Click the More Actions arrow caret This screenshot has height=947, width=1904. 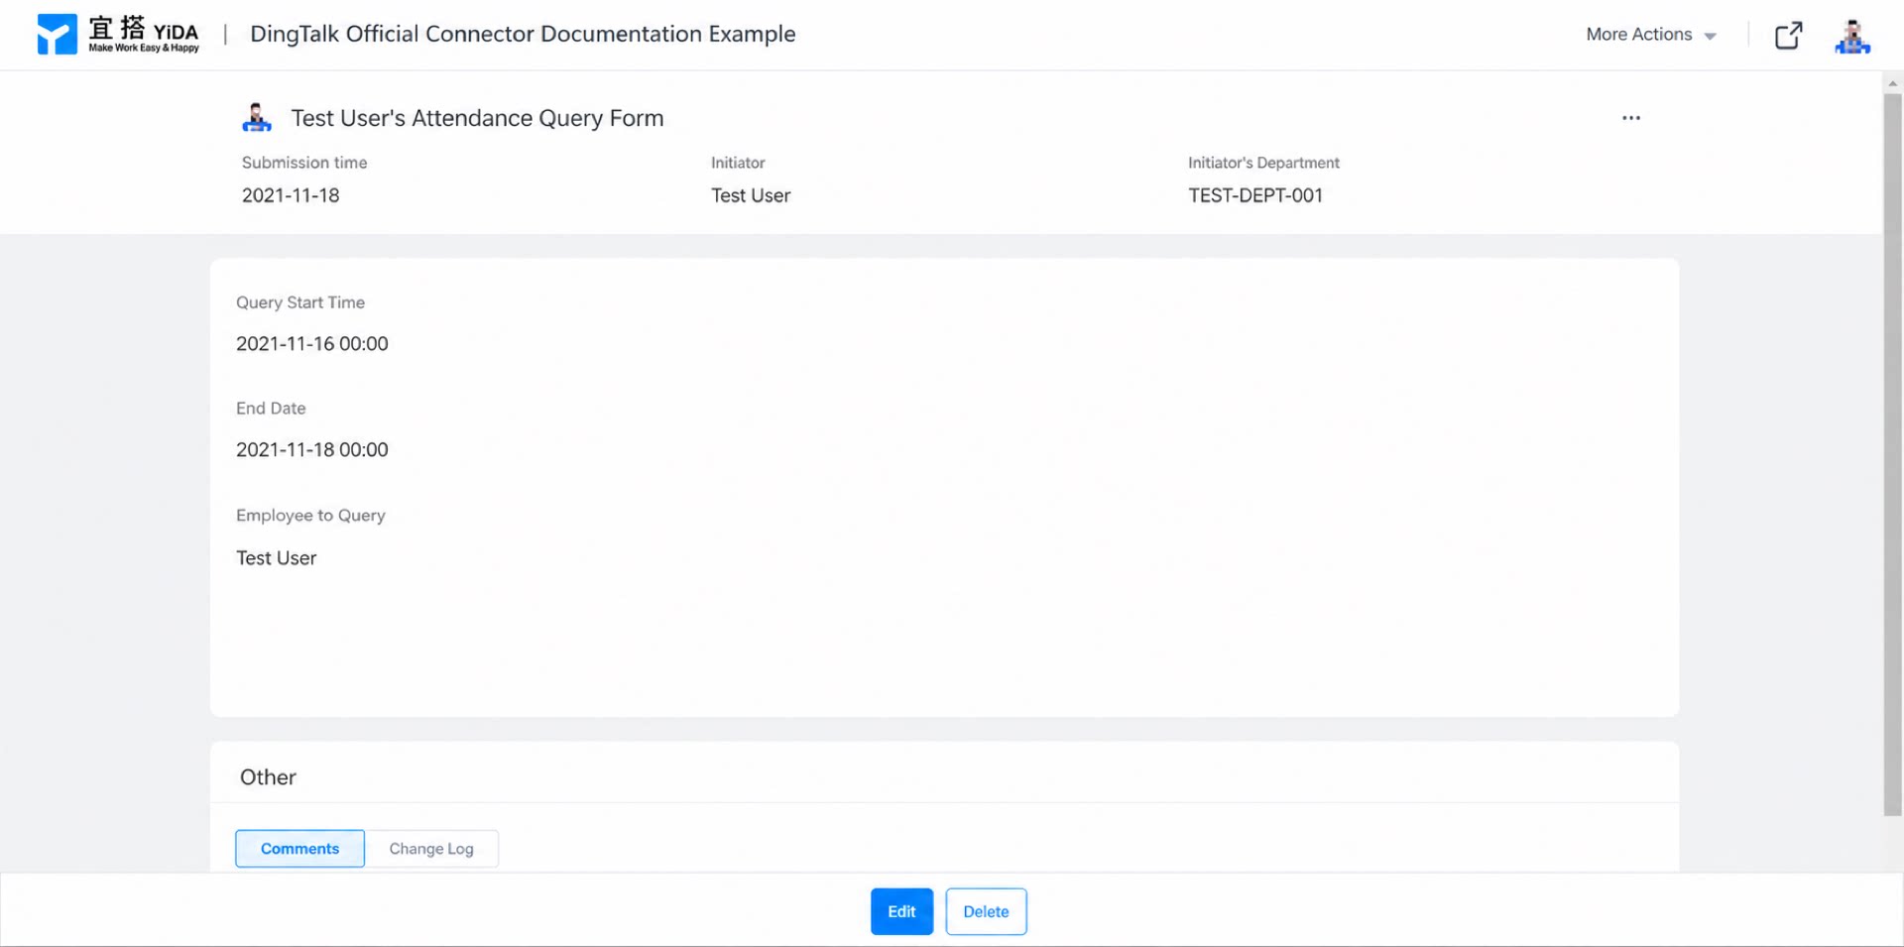click(x=1710, y=36)
